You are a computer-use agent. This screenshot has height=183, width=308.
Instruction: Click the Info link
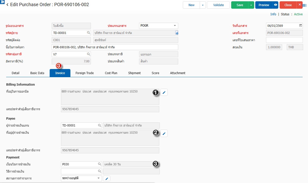tap(273, 14)
